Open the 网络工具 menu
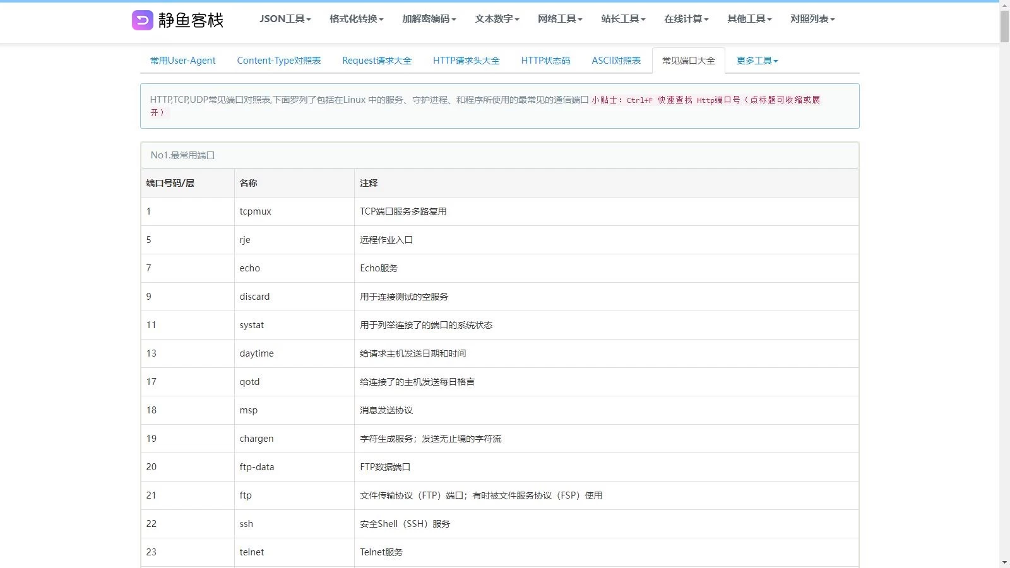Viewport: 1010px width, 568px height. (x=560, y=19)
